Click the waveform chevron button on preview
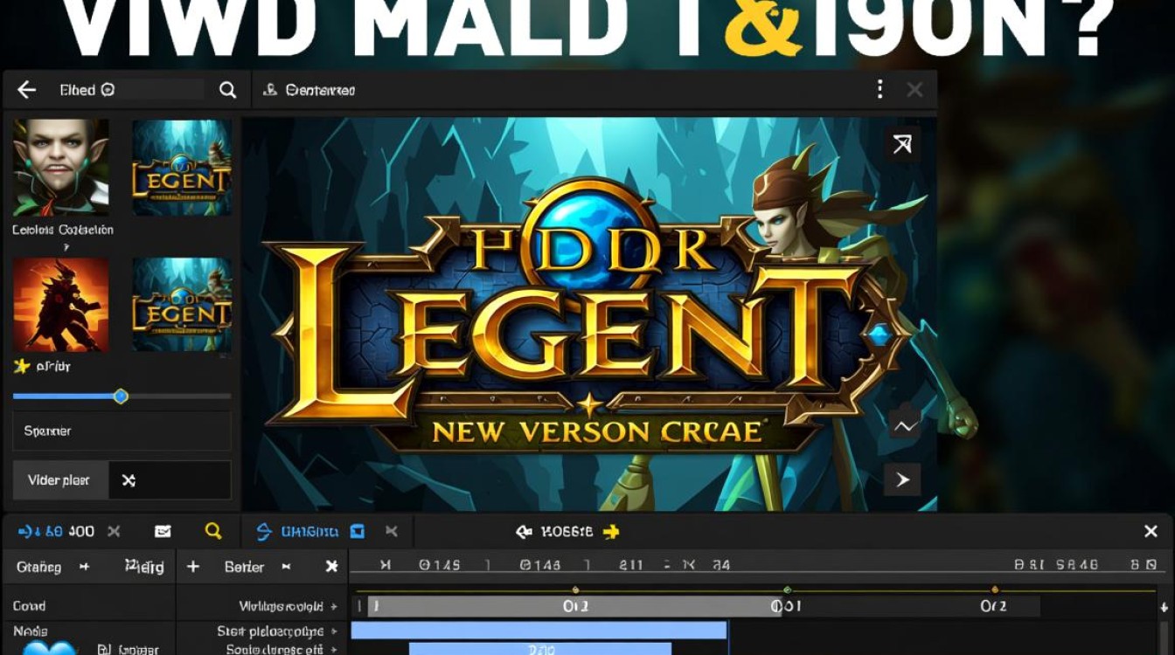The image size is (1175, 655). pyautogui.click(x=904, y=426)
